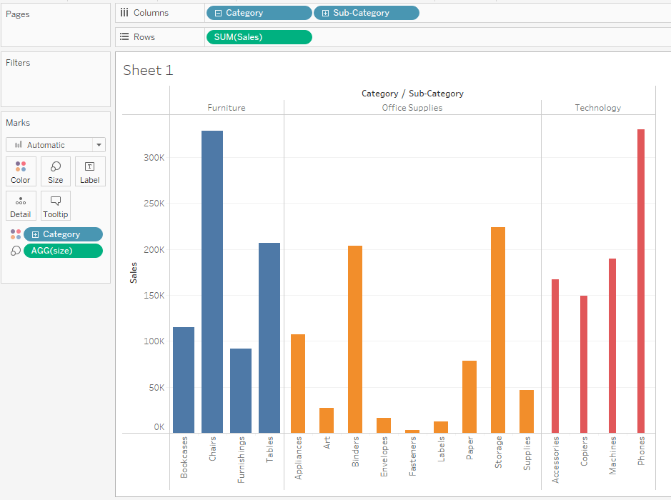The image size is (671, 500).
Task: Open the Automatic mark type dropdown
Action: pyautogui.click(x=56, y=145)
